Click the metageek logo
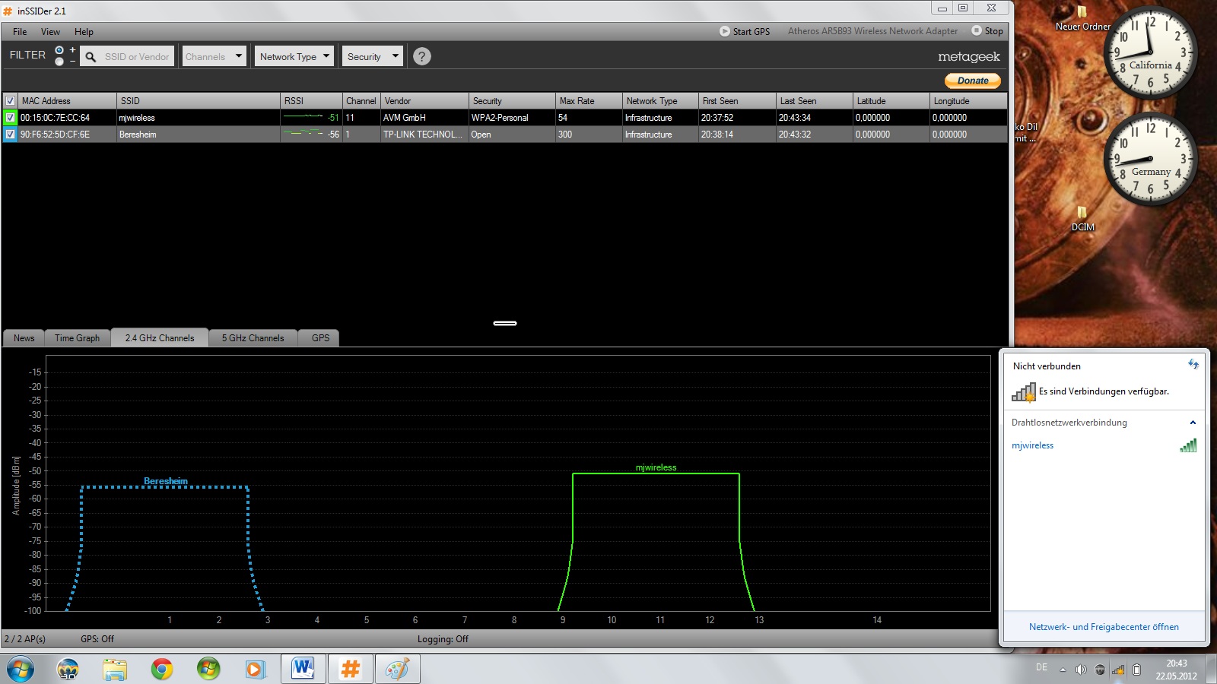Screen dimensions: 1217x684 [969, 57]
